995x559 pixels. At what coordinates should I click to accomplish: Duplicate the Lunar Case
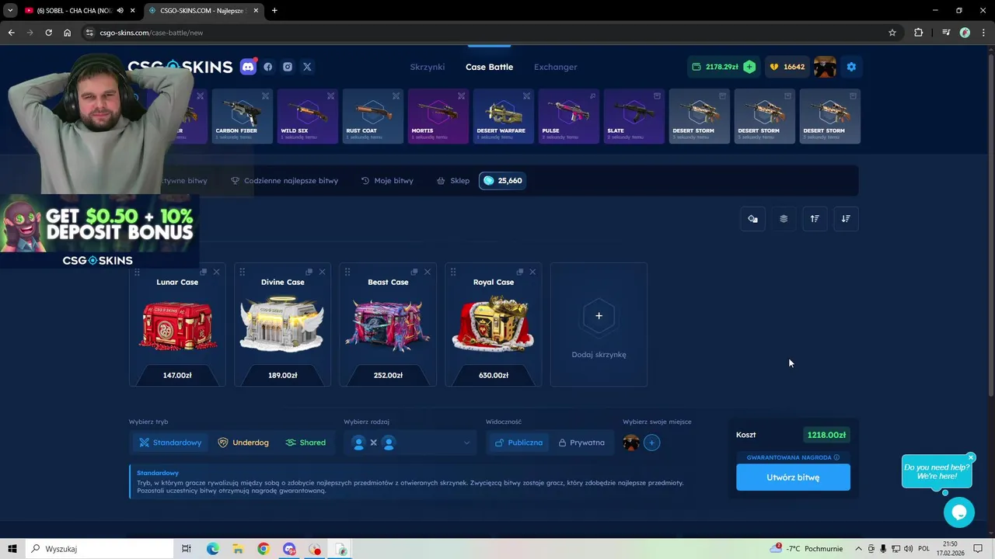point(204,272)
